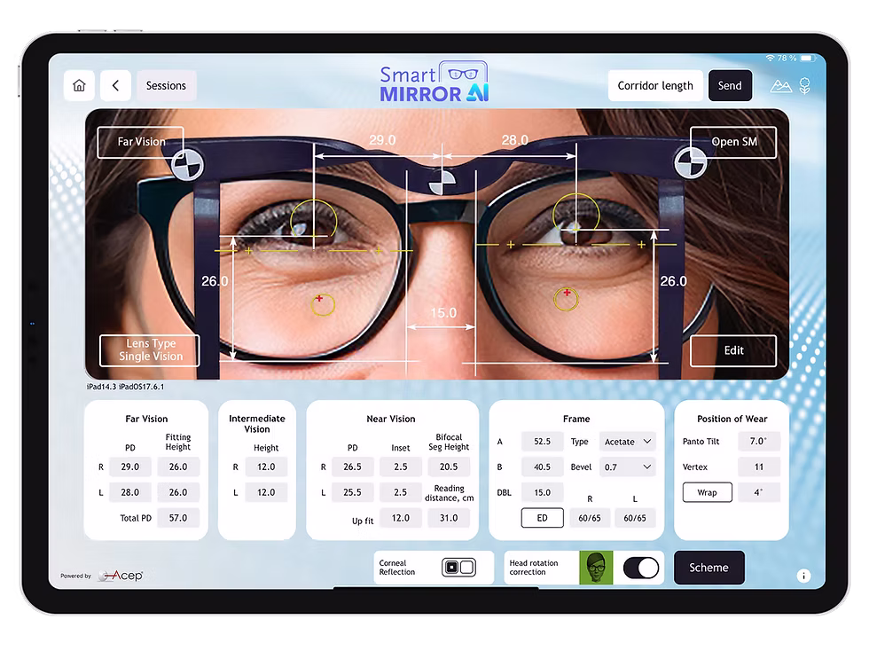
Task: Select the center bridge clip marker
Action: (442, 183)
